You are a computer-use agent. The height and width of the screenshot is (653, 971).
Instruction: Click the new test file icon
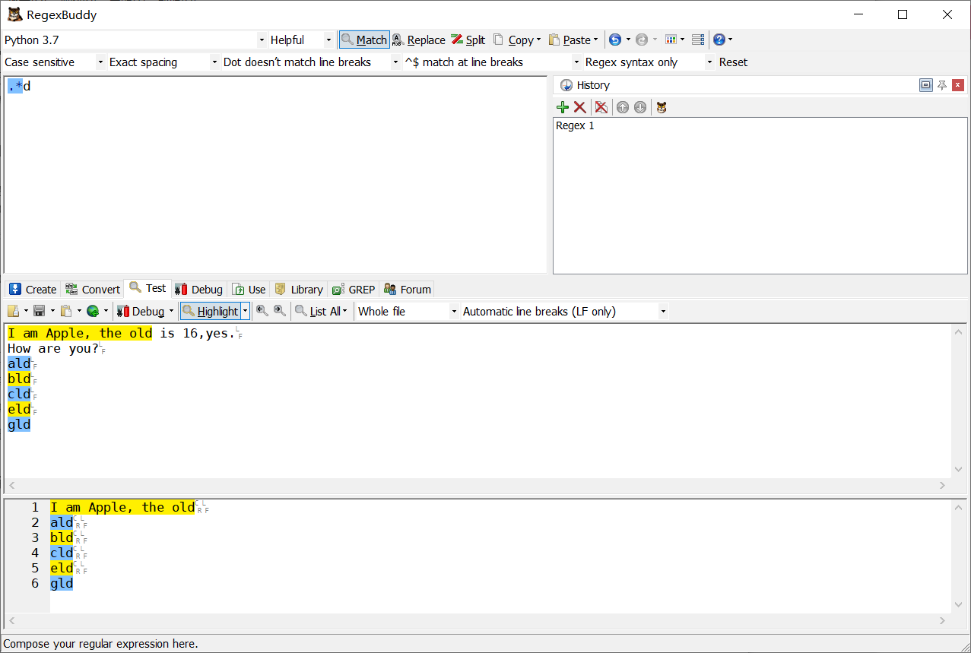[13, 311]
